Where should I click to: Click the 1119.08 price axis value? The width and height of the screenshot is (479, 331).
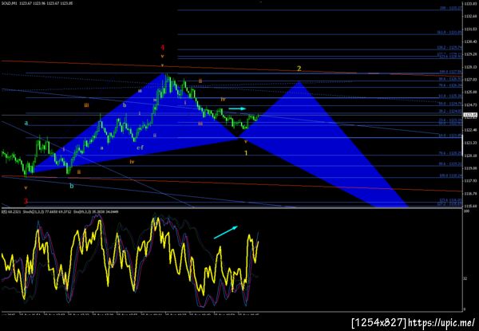(x=471, y=168)
